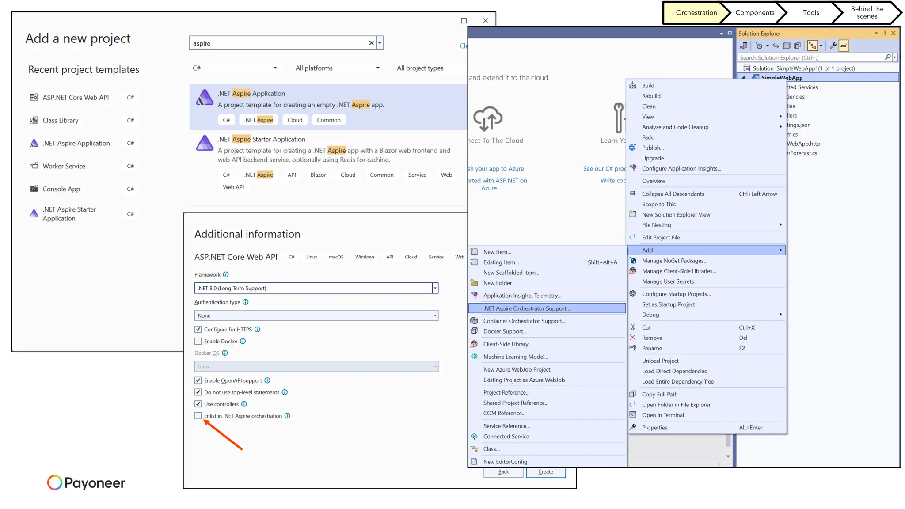The height and width of the screenshot is (509, 905).
Task: Choose .NET Aspire Orchestrator Support...
Action: 547,308
